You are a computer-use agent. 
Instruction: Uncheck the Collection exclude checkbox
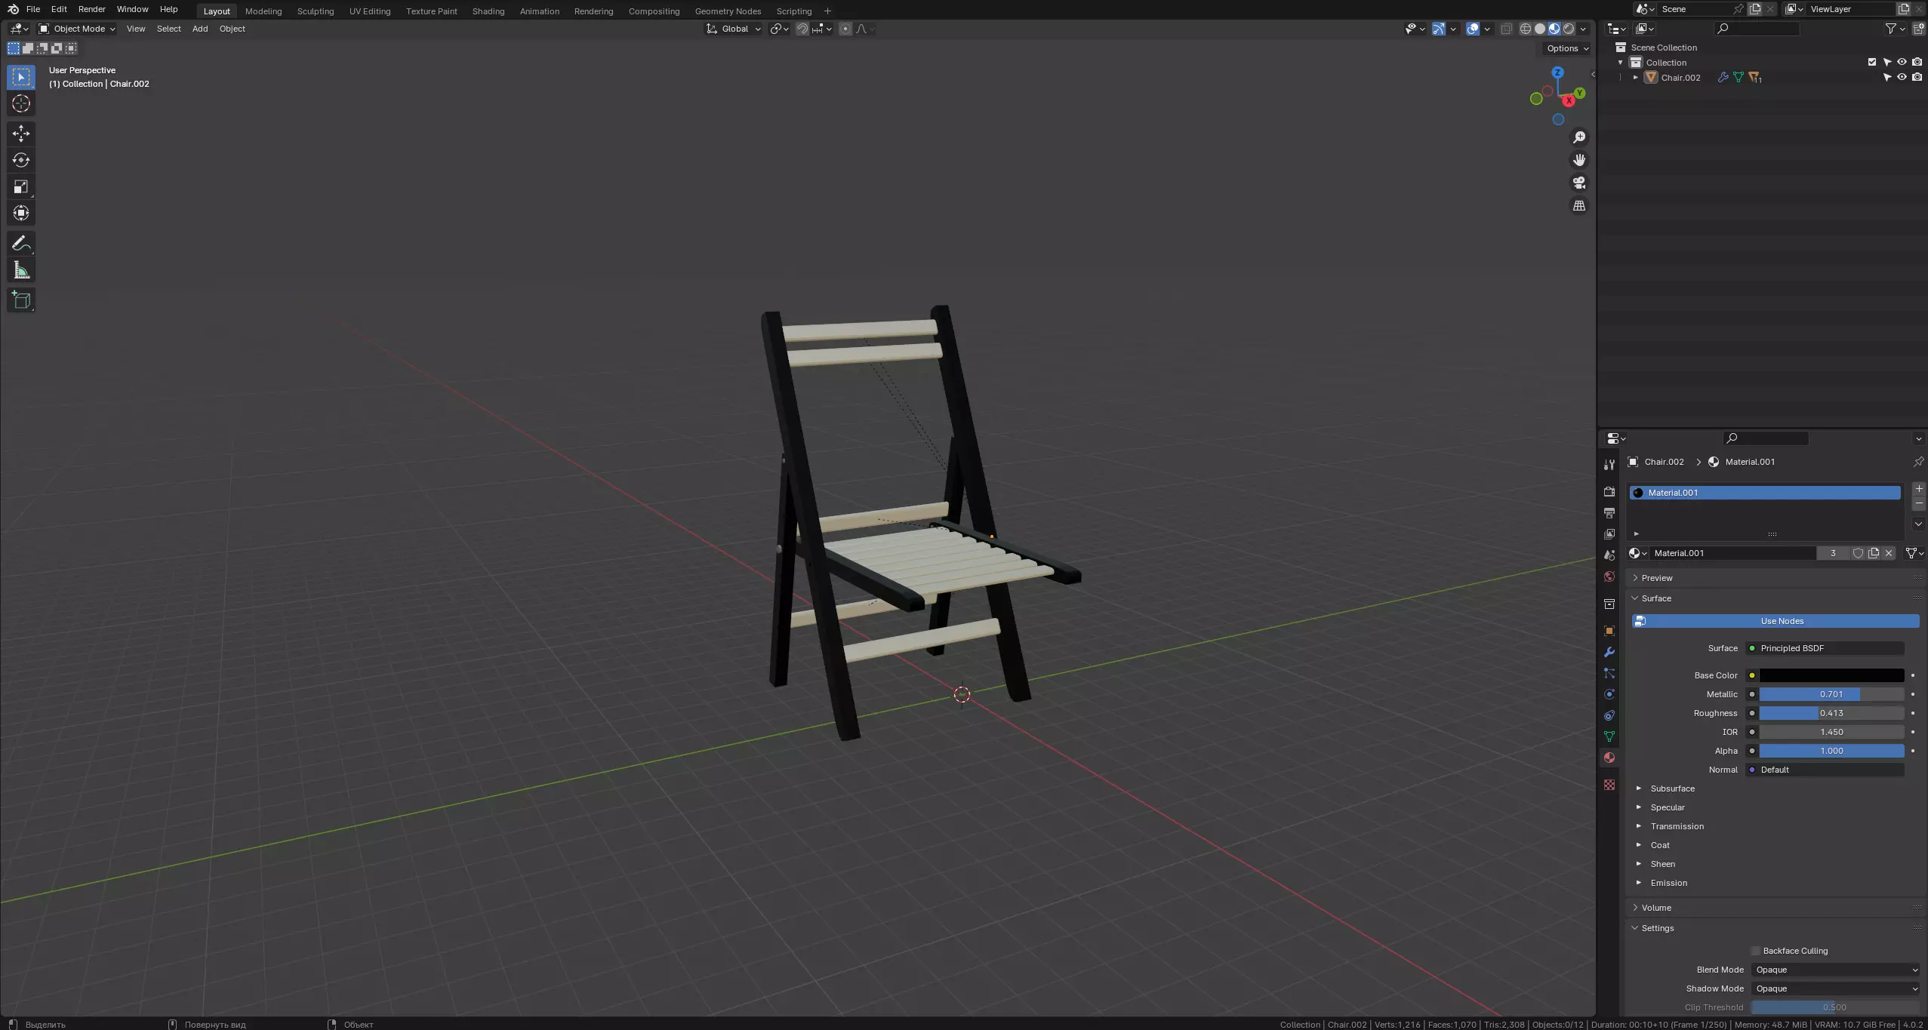point(1872,62)
